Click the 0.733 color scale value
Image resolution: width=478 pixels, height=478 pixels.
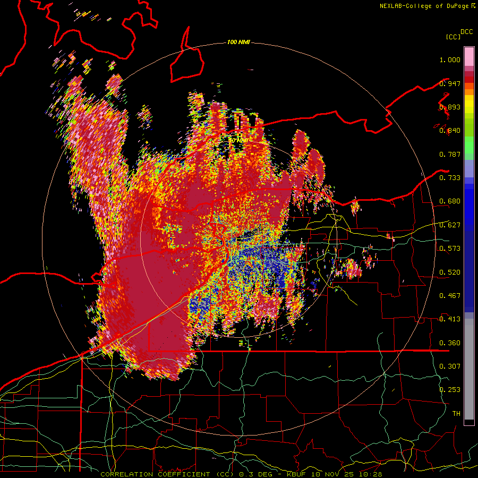pyautogui.click(x=450, y=178)
